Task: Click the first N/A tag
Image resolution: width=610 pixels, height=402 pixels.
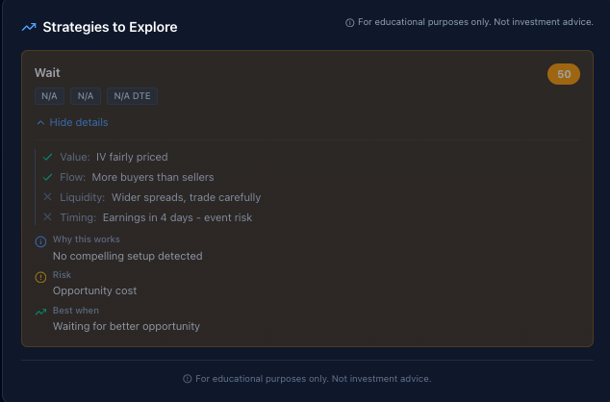Action: pos(48,96)
